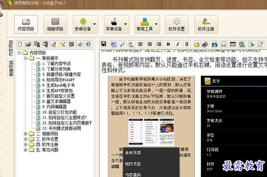This screenshot has width=267, height=177.
Task: Open the 安卓设备 dropdown arrow
Action: point(94,25)
